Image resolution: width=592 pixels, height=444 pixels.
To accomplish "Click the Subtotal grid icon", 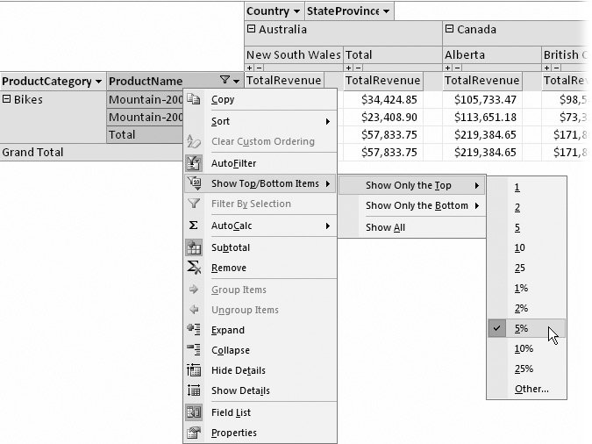I will point(194,247).
